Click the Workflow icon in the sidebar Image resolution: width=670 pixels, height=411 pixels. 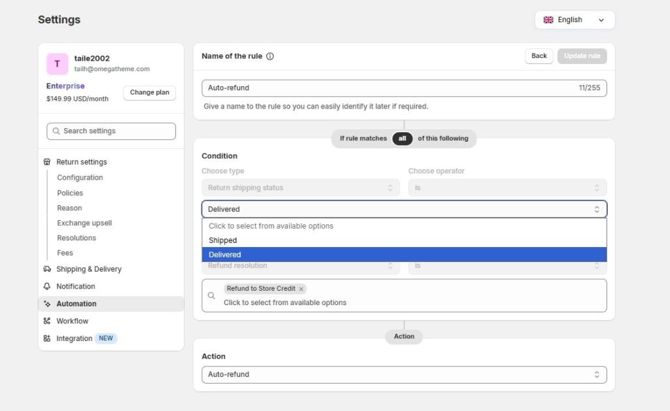click(46, 321)
